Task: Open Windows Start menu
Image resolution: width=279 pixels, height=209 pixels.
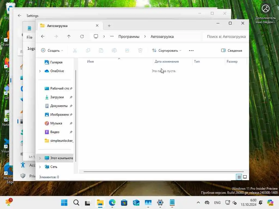Action: click(x=64, y=202)
